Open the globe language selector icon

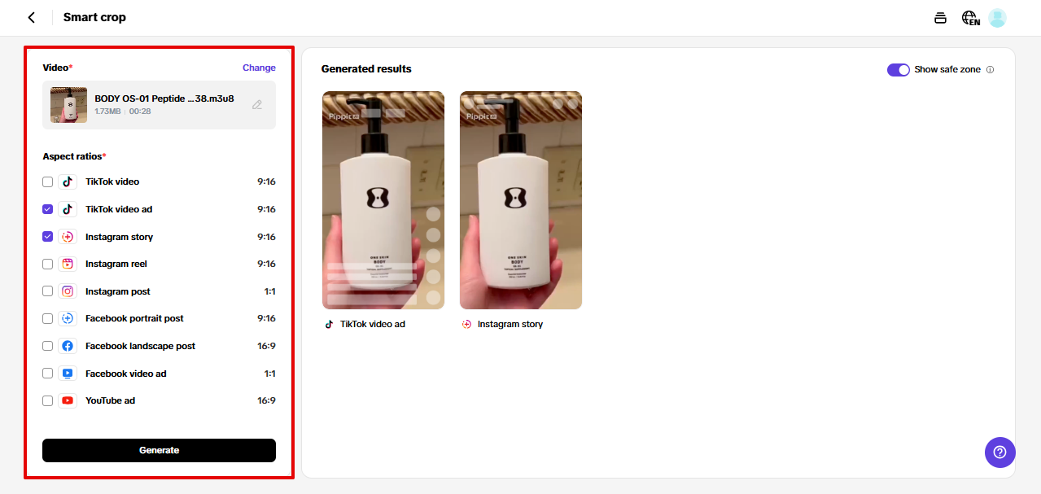point(970,18)
